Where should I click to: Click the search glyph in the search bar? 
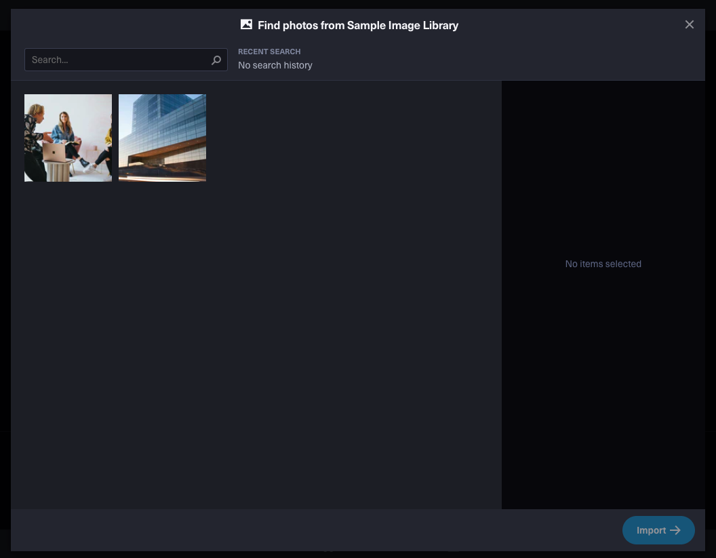(x=216, y=60)
